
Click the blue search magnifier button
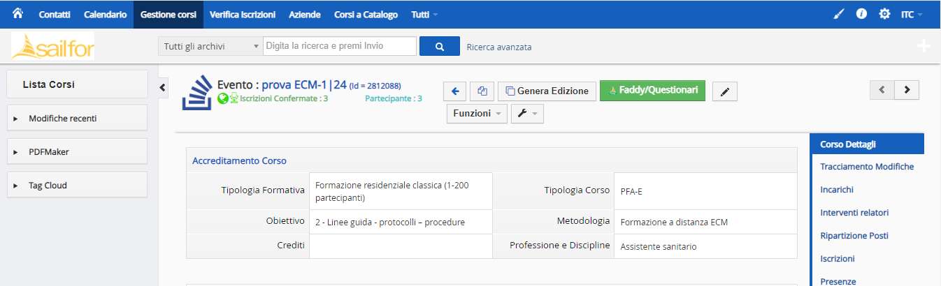(440, 46)
